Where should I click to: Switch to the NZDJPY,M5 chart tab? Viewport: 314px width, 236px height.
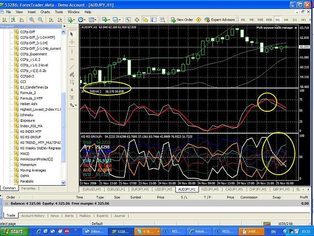click(210, 189)
